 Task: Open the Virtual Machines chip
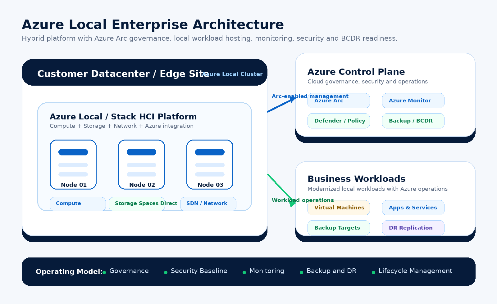(339, 208)
